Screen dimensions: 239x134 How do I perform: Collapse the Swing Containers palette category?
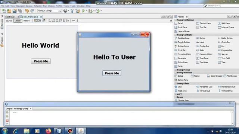coord(176,20)
